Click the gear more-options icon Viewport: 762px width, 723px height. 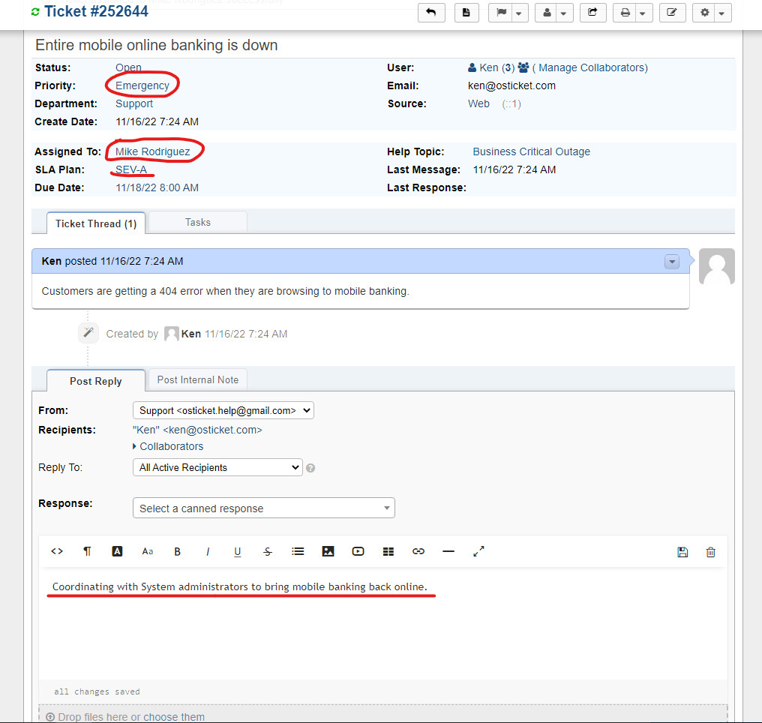point(705,13)
